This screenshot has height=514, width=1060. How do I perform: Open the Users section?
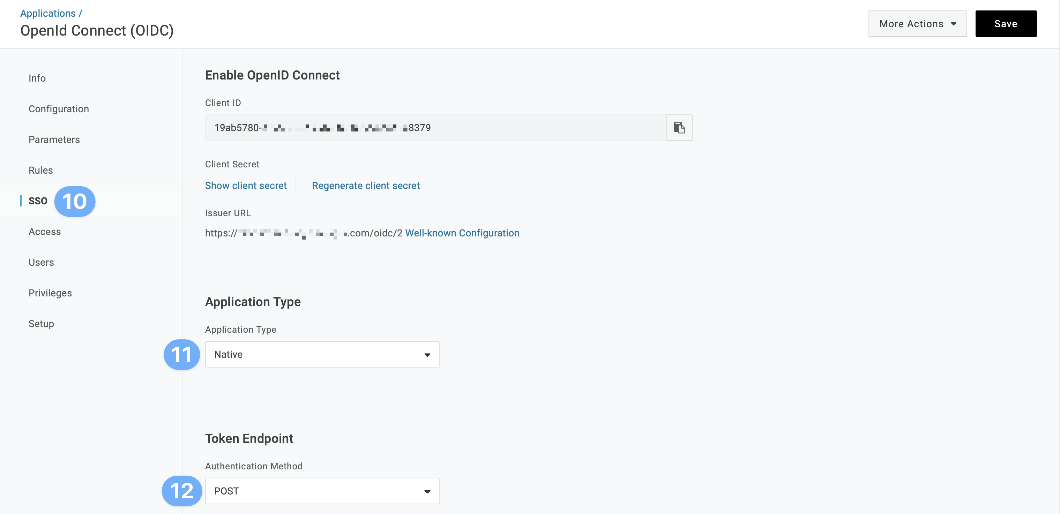pos(41,262)
